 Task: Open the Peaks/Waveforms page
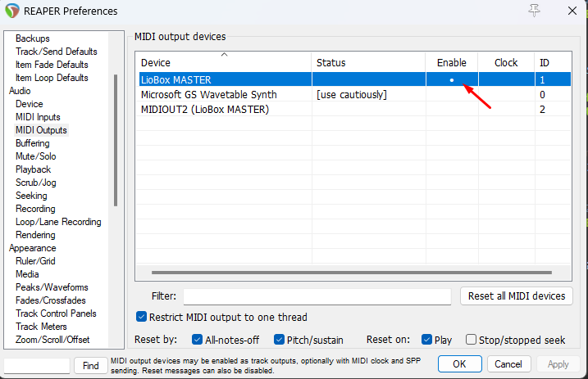(x=52, y=287)
